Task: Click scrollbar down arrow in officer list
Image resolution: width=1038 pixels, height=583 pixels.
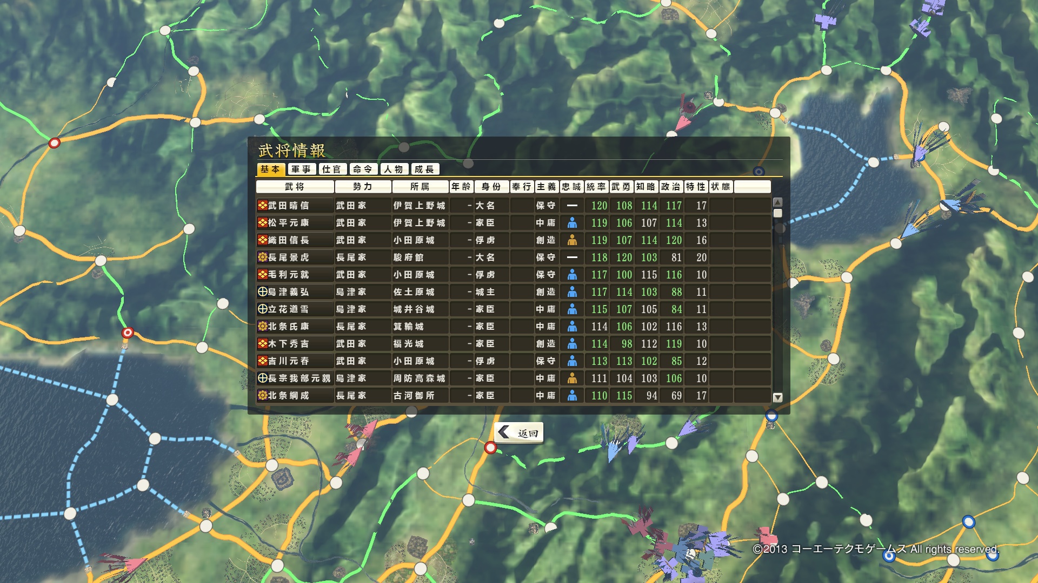Action: (778, 397)
